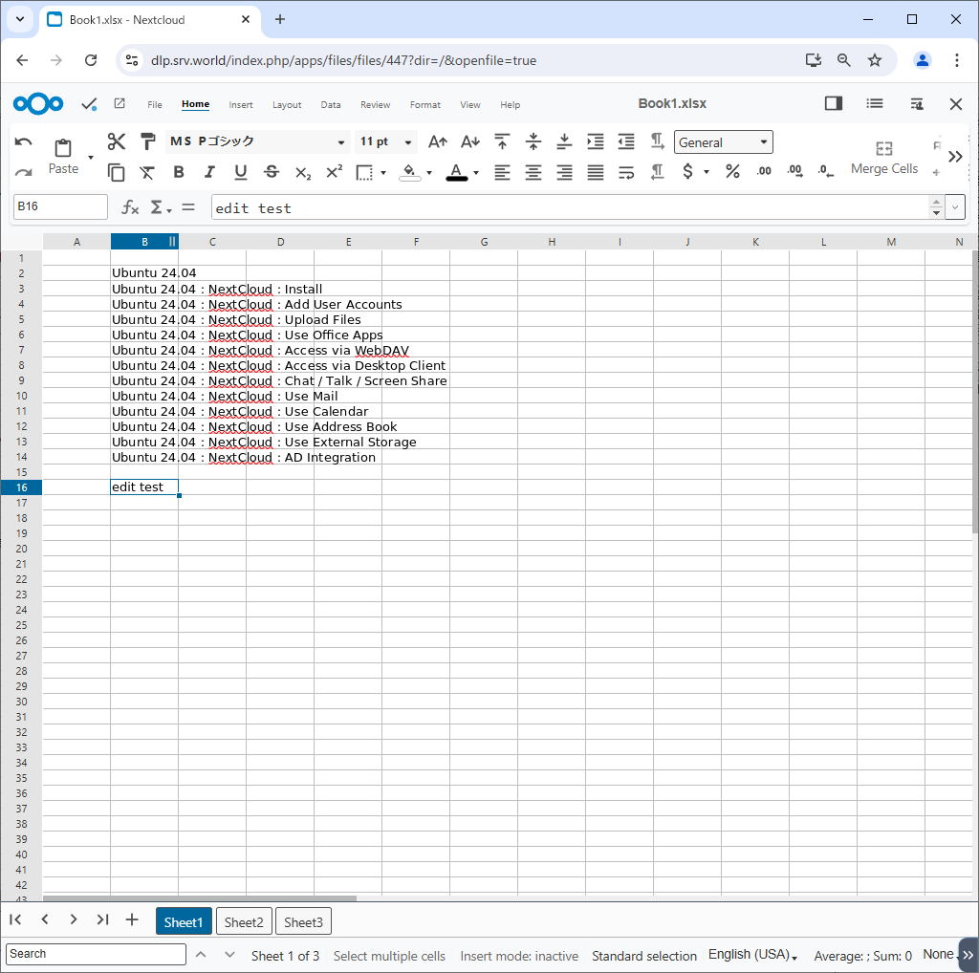Justify the cell text

coord(596,172)
